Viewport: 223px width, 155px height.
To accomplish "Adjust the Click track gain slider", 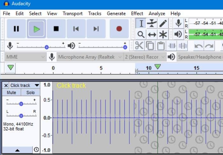I will [x=21, y=104].
